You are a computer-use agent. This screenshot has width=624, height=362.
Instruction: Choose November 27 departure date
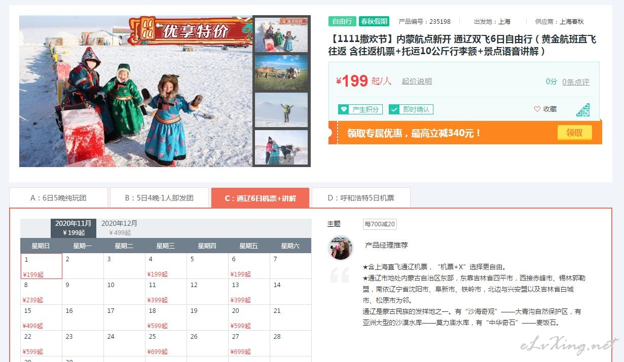click(249, 344)
